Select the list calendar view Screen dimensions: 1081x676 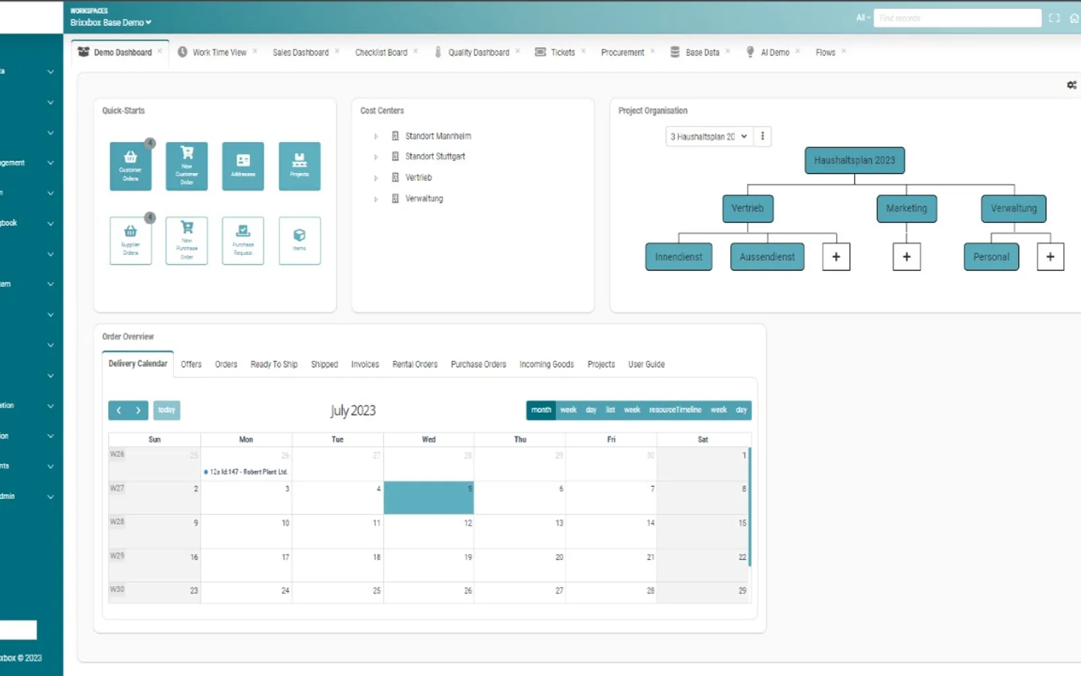[611, 410]
